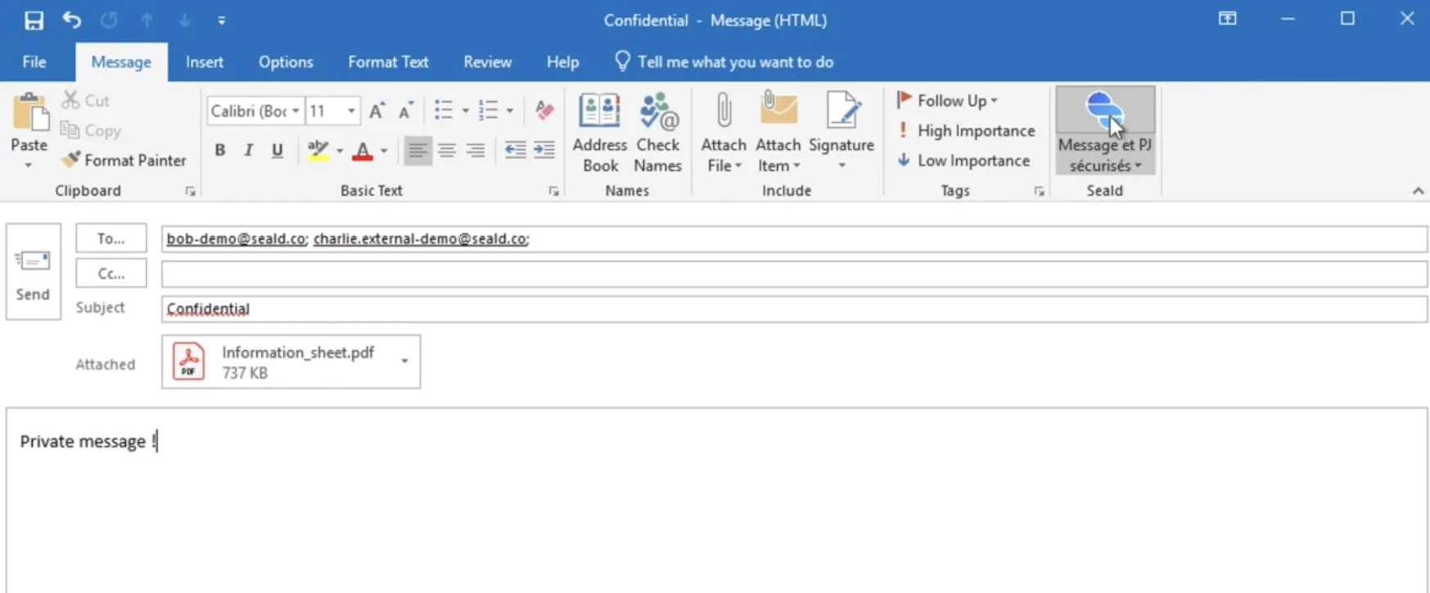Increase the indent
Screen dimensions: 1430x593
pyautogui.click(x=544, y=150)
